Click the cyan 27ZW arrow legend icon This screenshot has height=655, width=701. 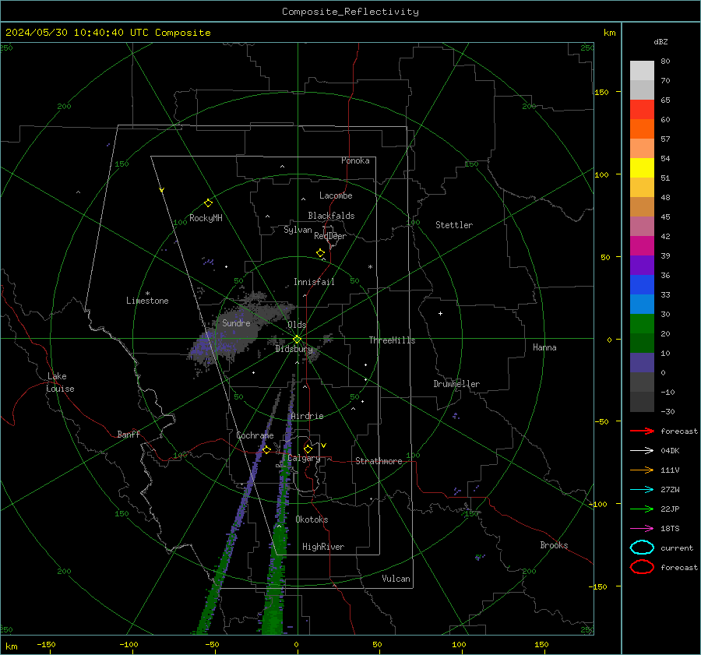pyautogui.click(x=642, y=490)
